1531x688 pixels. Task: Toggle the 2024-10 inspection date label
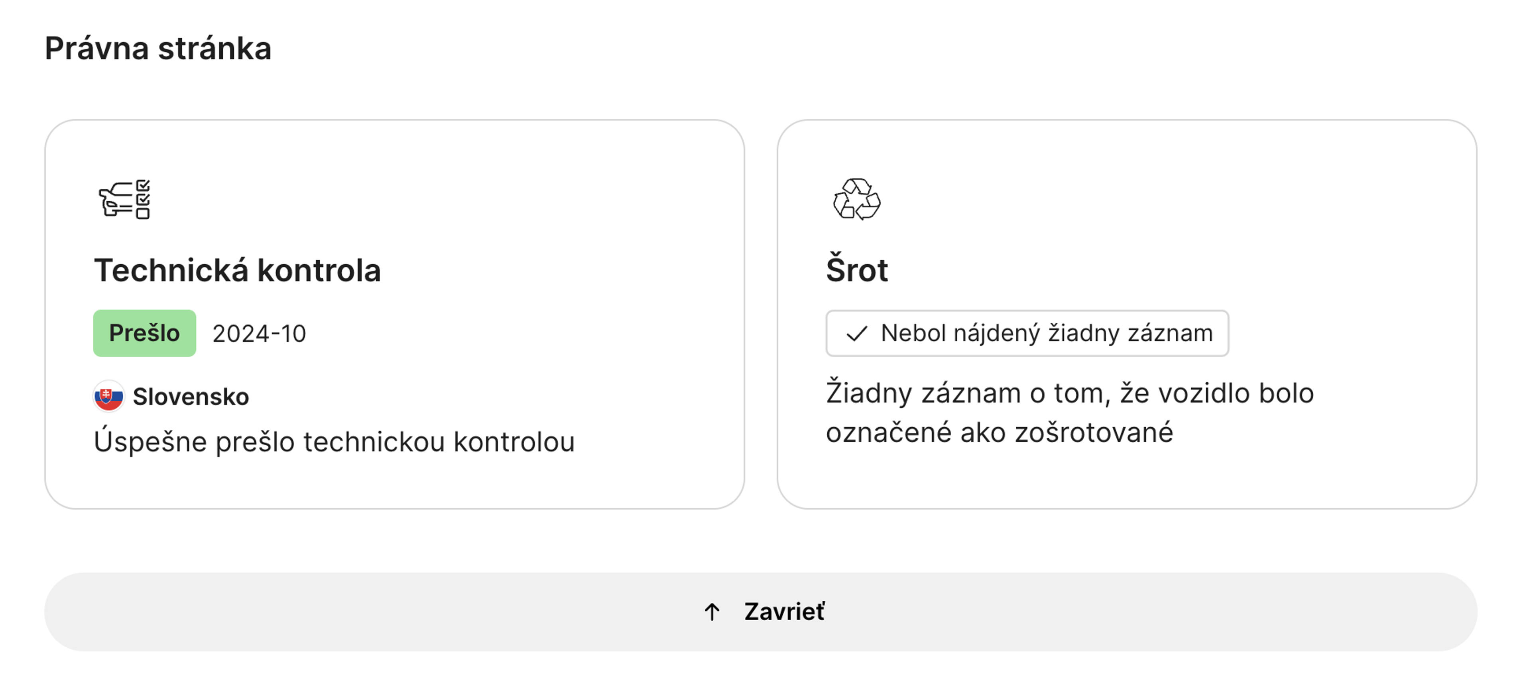pos(260,333)
